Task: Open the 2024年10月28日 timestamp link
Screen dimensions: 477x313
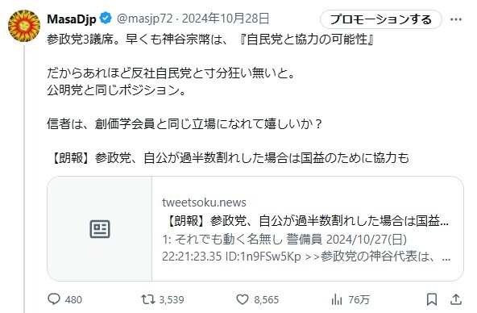Action: pyautogui.click(x=226, y=19)
